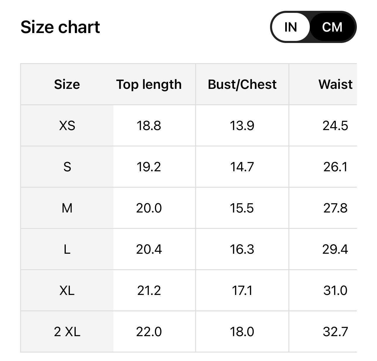
Task: Select the 2 XL size row label
Action: click(67, 332)
